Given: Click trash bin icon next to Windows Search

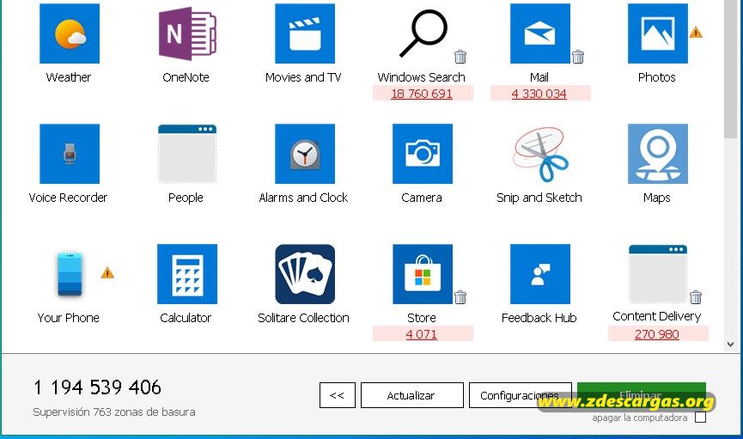Looking at the screenshot, I should [460, 57].
